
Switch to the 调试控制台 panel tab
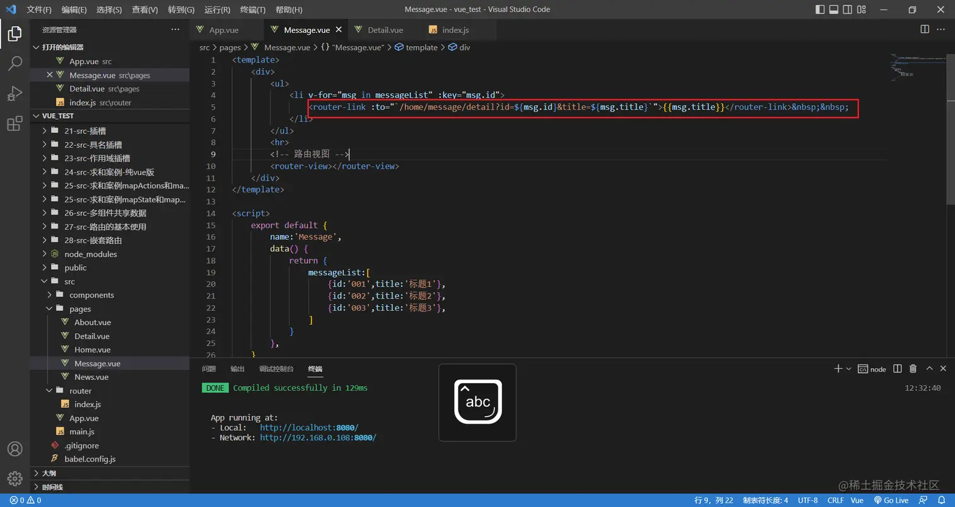[277, 369]
